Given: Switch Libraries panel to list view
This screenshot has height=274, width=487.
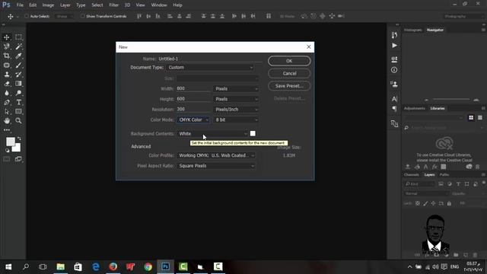Looking at the screenshot, I should [x=480, y=118].
